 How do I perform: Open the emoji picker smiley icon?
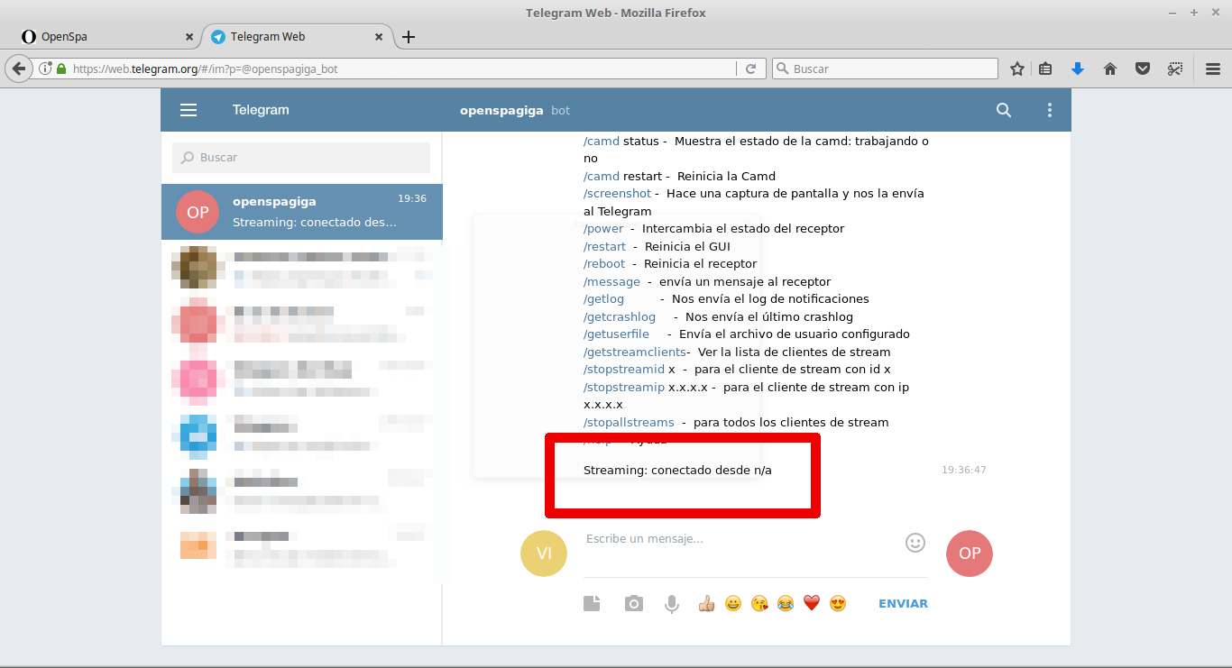coord(915,542)
